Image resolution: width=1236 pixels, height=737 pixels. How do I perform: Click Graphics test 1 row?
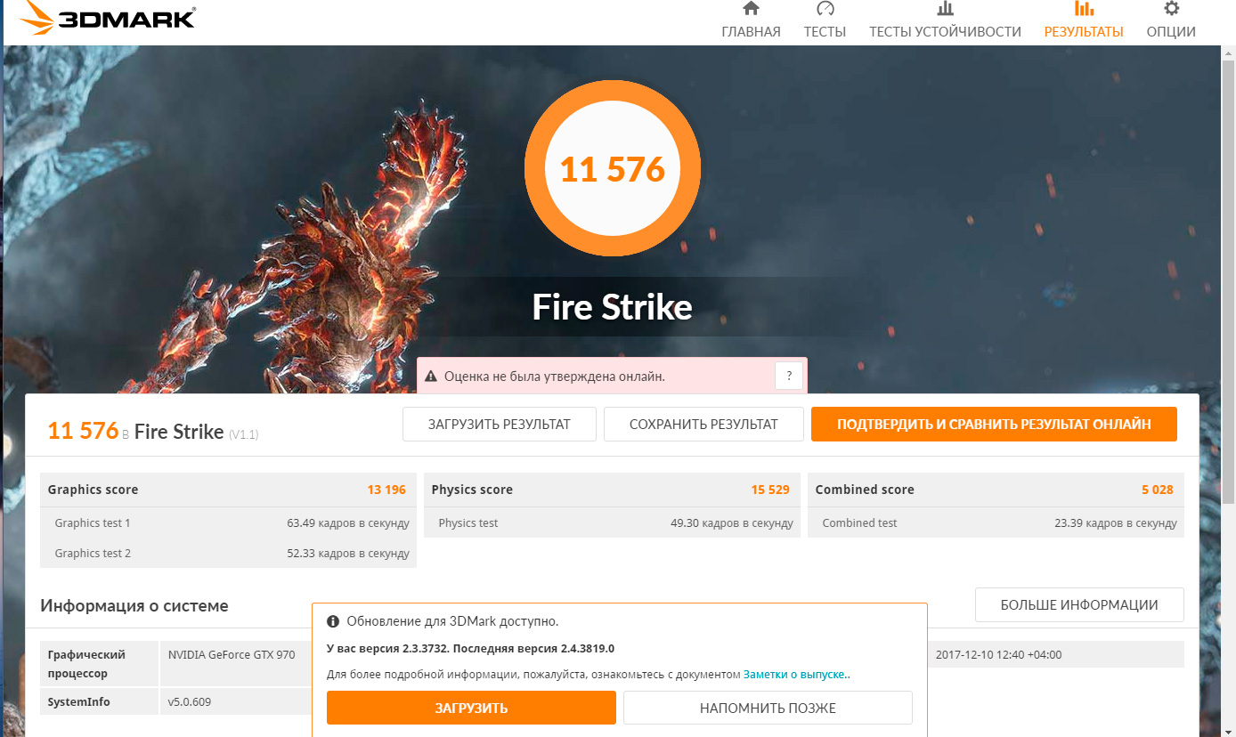228,522
